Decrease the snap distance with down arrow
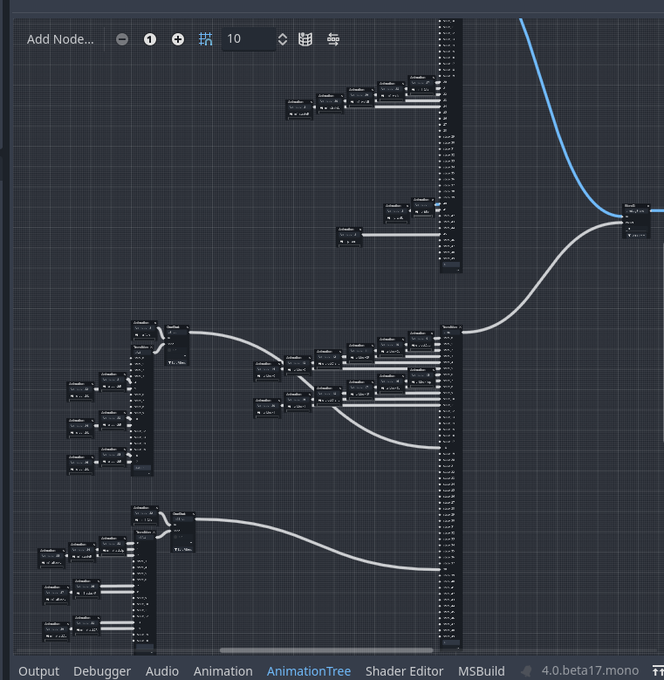The height and width of the screenshot is (680, 664). point(283,43)
